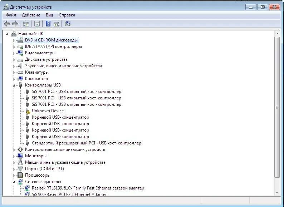Open the Properties toolbar icon
The image size is (284, 207).
(37, 24)
